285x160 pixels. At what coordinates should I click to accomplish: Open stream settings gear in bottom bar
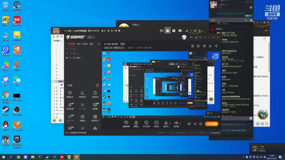201,124
